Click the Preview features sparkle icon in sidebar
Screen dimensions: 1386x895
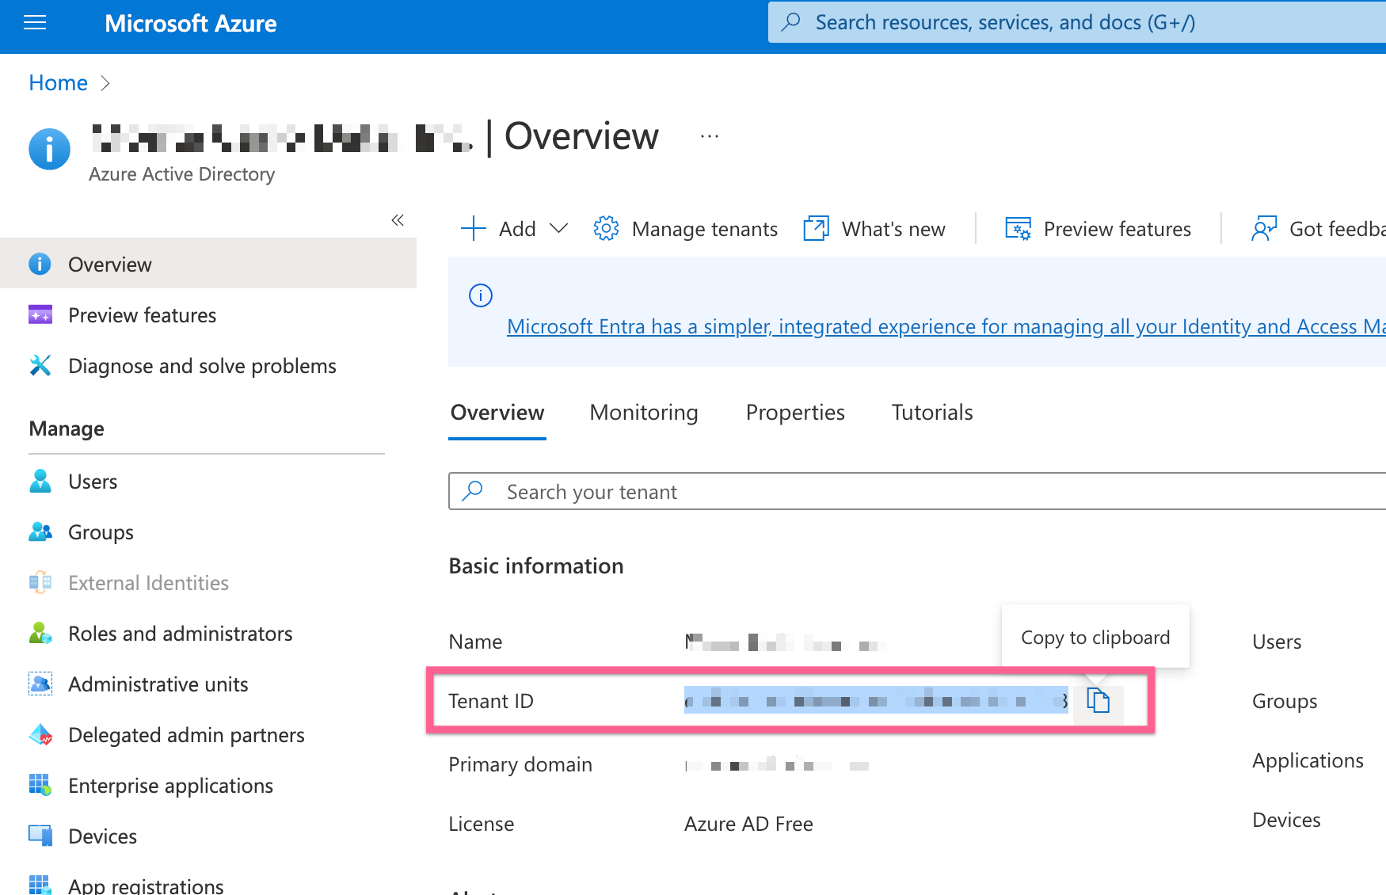click(x=40, y=315)
